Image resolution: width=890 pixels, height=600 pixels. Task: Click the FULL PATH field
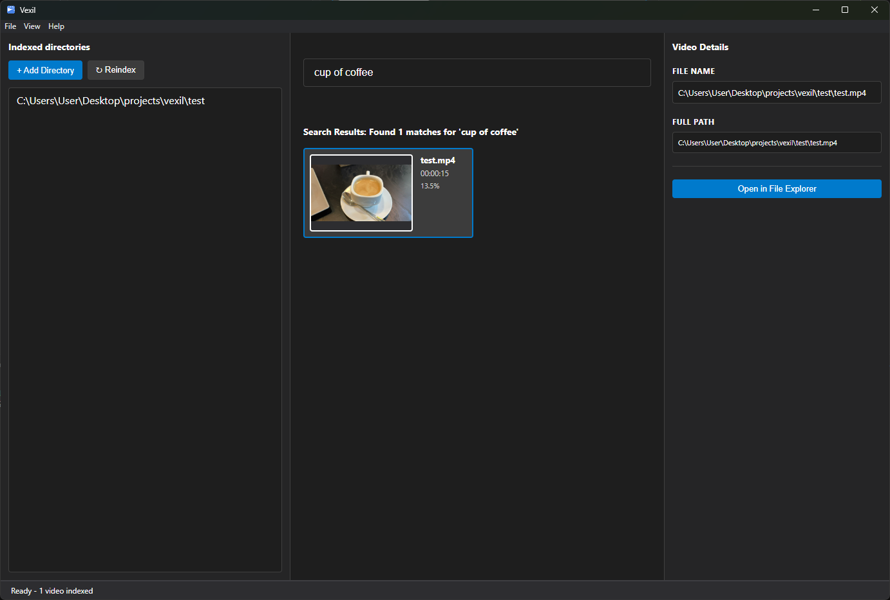coord(777,142)
